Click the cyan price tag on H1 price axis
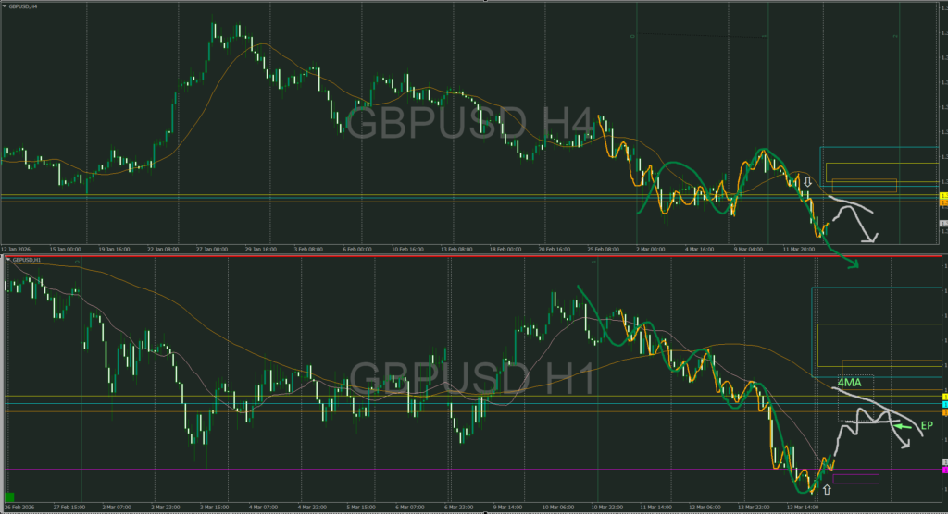This screenshot has height=514, width=948. [x=943, y=405]
